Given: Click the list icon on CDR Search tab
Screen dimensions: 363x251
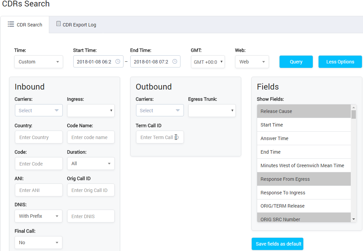Looking at the screenshot, I should [x=11, y=24].
